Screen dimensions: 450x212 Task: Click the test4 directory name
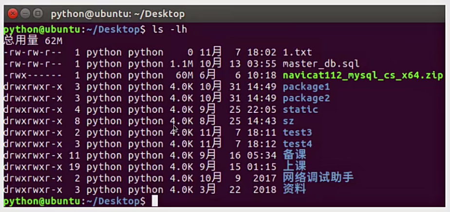297,144
